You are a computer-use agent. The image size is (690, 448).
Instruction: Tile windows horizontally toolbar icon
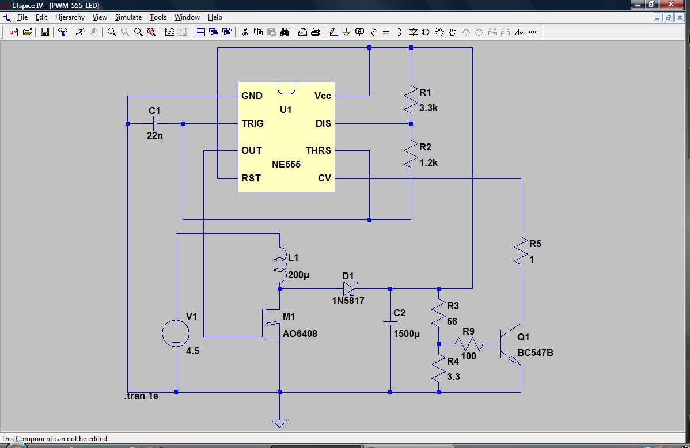(200, 32)
